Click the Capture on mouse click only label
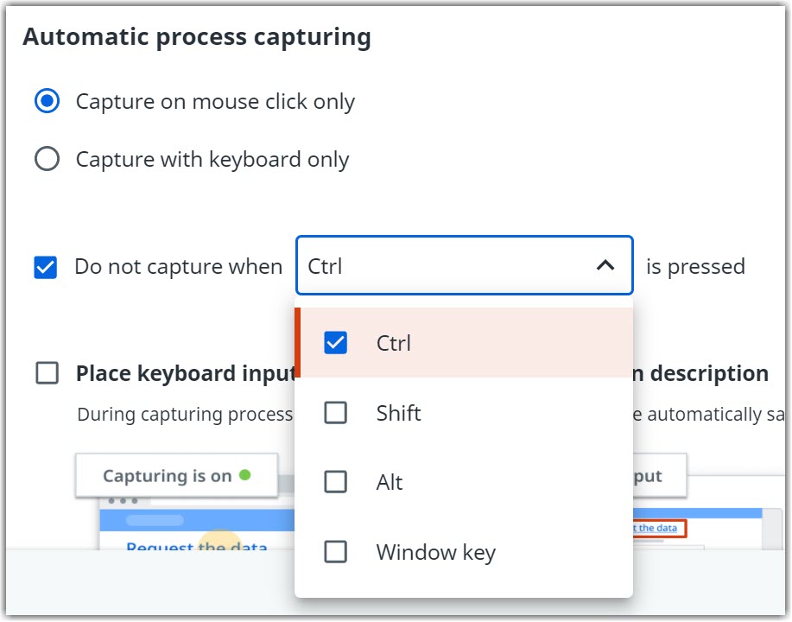Viewport: 792px width, 622px height. (215, 102)
